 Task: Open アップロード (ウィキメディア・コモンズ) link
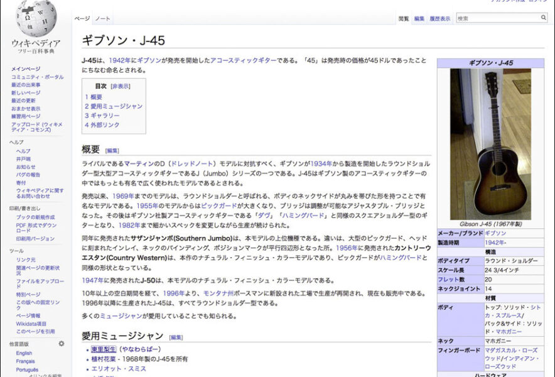37,127
